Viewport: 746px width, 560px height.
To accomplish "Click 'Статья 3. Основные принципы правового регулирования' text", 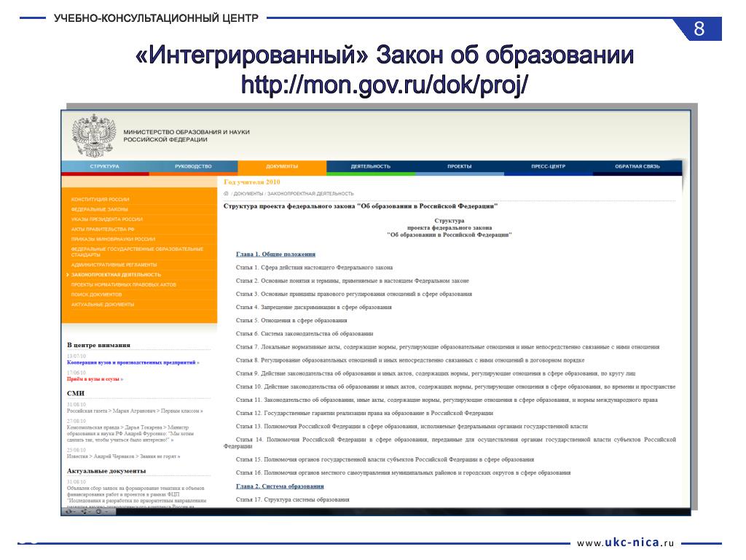I will [x=354, y=295].
